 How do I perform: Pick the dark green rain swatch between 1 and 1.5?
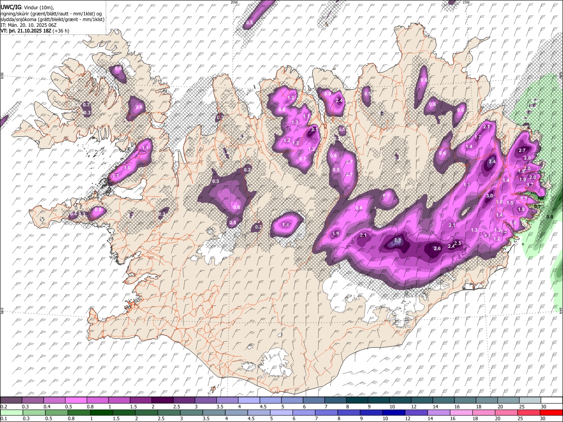click(102, 412)
